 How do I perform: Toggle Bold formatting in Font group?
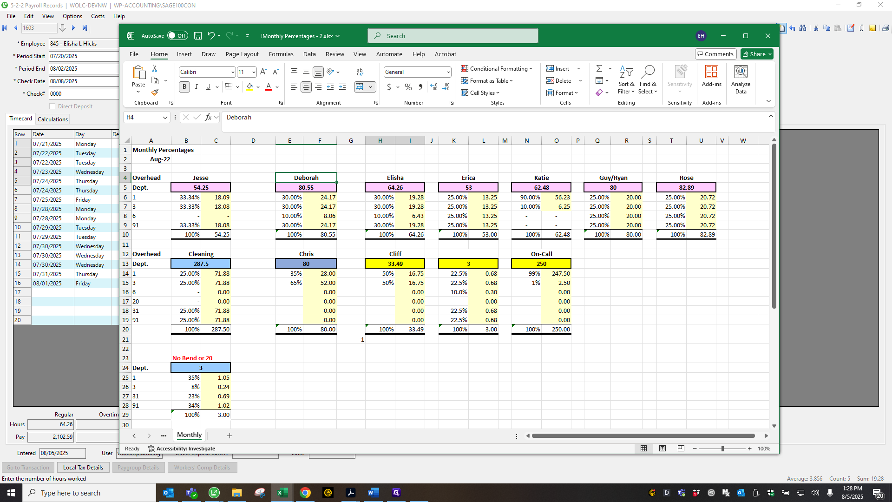click(184, 87)
